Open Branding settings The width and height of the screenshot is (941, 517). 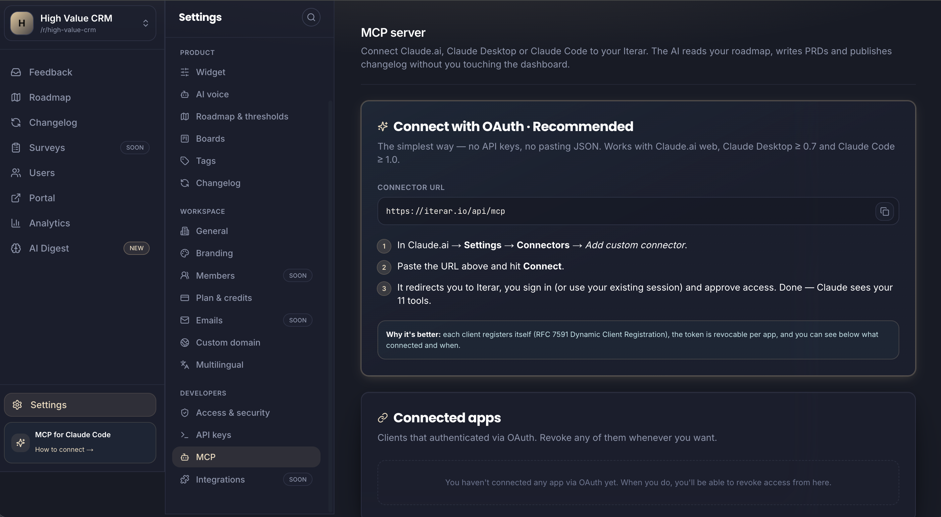point(246,254)
